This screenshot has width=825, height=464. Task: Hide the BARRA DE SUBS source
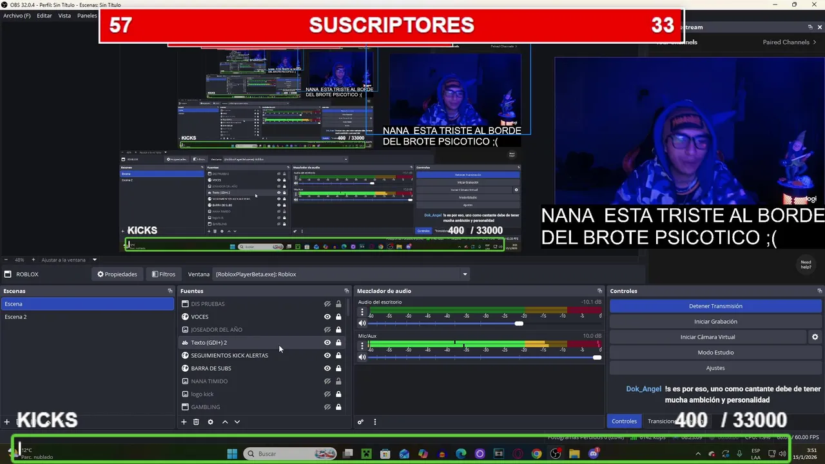pyautogui.click(x=327, y=369)
